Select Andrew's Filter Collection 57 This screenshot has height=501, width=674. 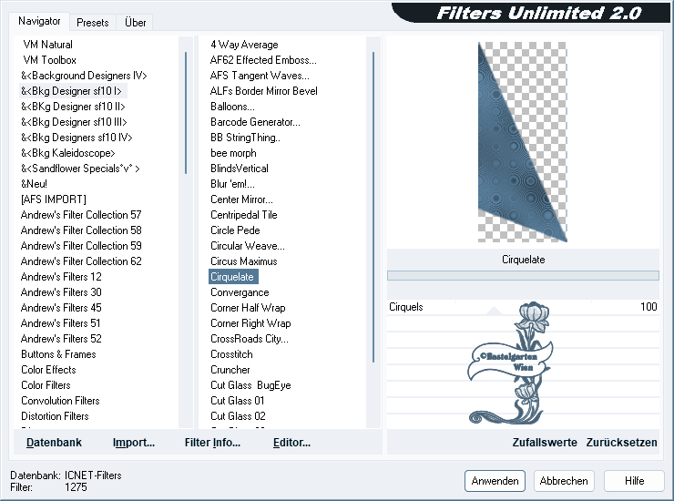pyautogui.click(x=81, y=215)
